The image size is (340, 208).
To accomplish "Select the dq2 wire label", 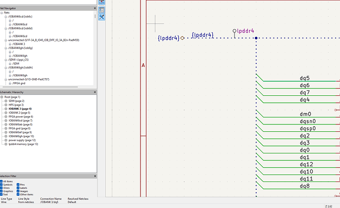I will [305, 136].
